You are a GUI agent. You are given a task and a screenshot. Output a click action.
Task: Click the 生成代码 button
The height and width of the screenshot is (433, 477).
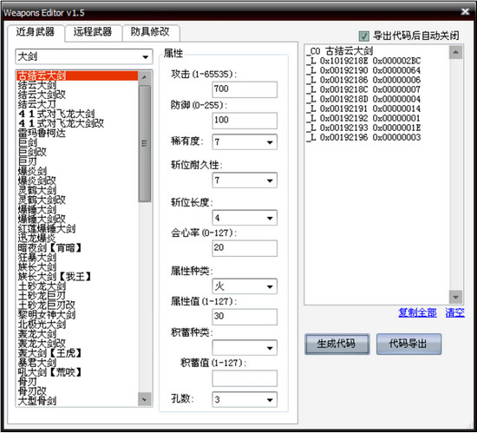pyautogui.click(x=337, y=344)
